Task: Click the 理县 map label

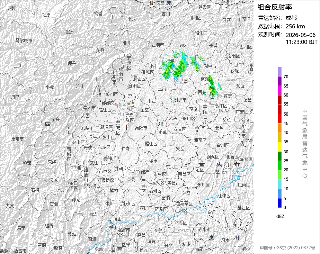Action: [72, 63]
